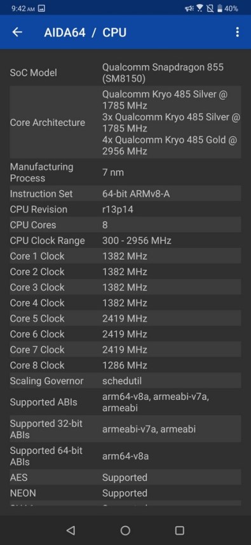Tap the Android home circle button

point(125,530)
